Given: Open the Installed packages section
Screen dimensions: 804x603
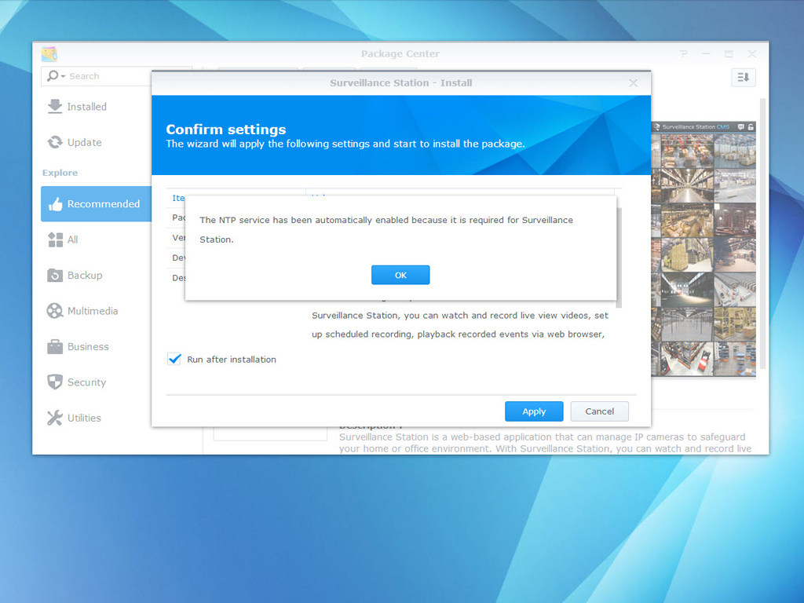Looking at the screenshot, I should tap(96, 107).
